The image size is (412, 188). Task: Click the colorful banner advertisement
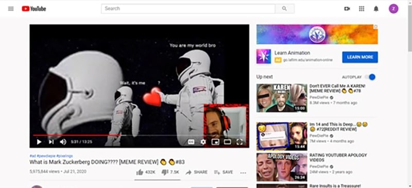pyautogui.click(x=317, y=35)
